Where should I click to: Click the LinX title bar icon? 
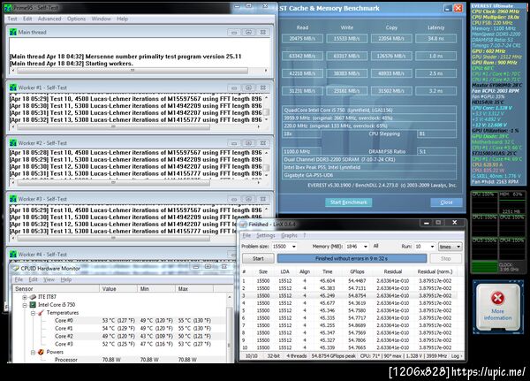(x=243, y=225)
